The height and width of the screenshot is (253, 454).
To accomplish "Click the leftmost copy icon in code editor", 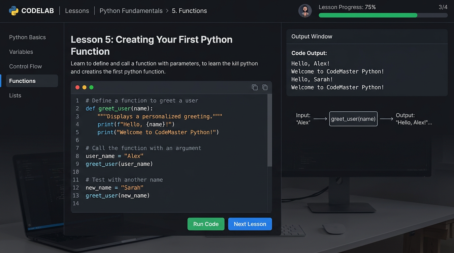I will (255, 87).
